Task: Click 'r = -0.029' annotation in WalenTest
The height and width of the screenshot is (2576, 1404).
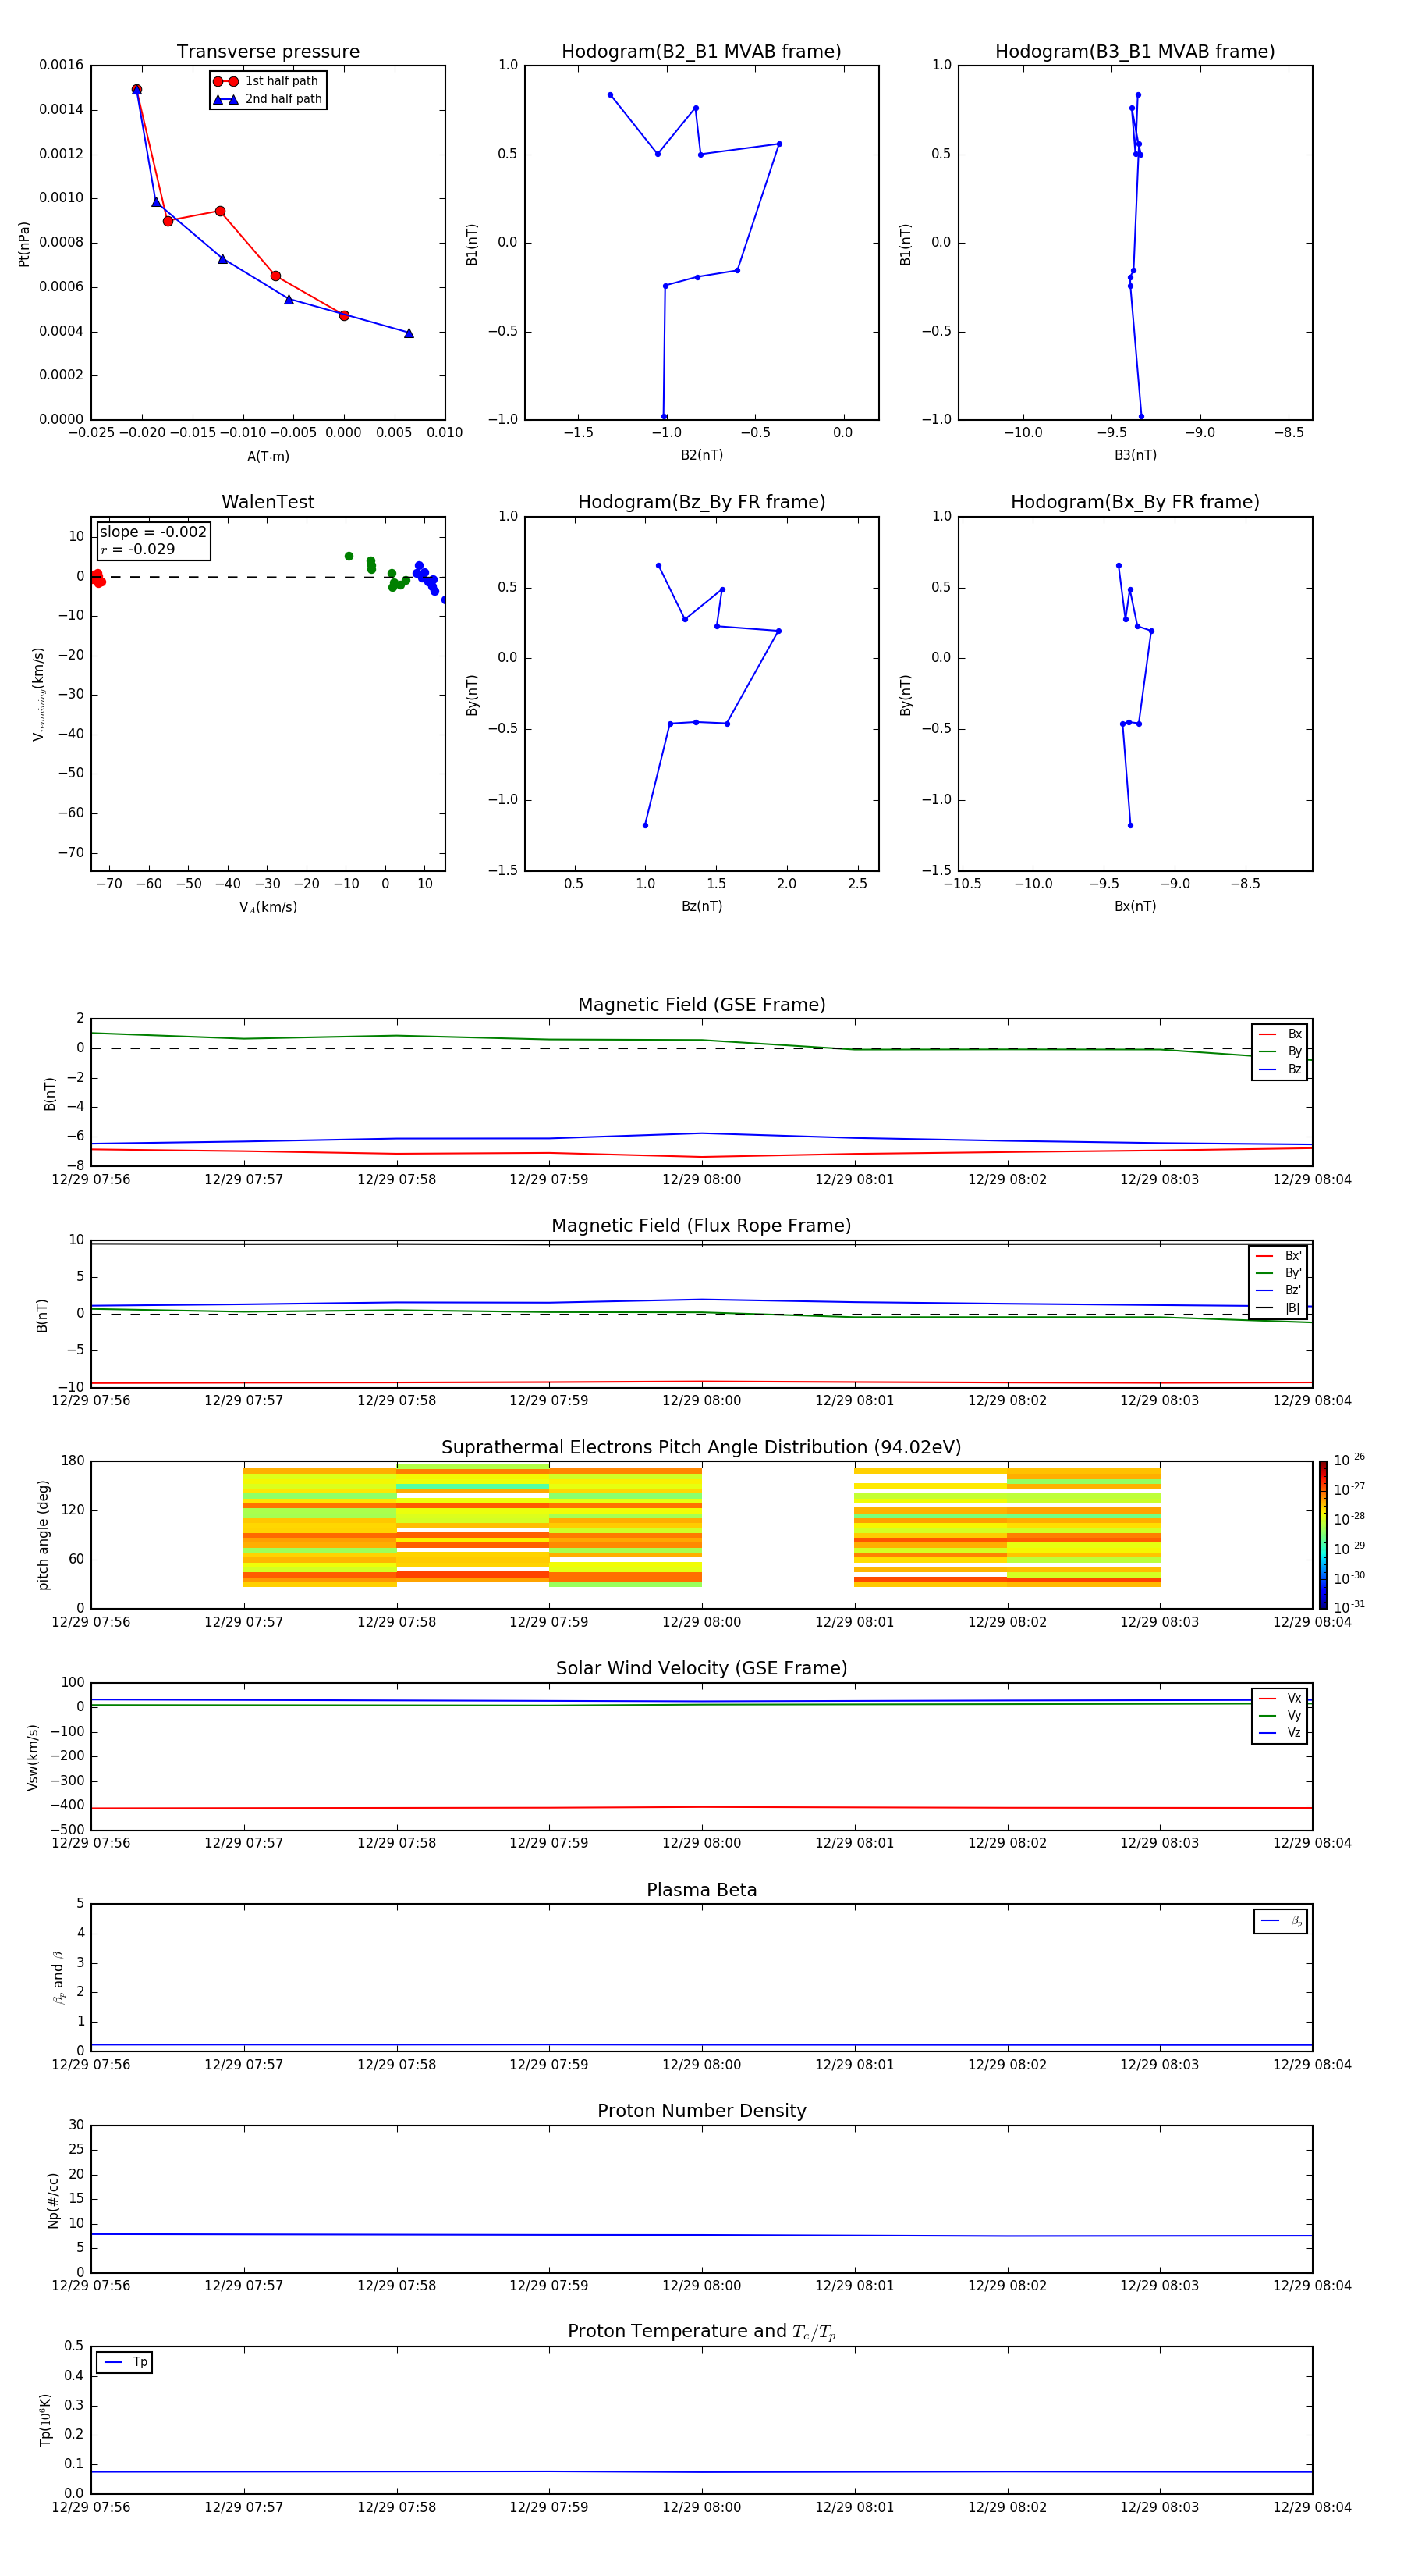Action: point(138,549)
